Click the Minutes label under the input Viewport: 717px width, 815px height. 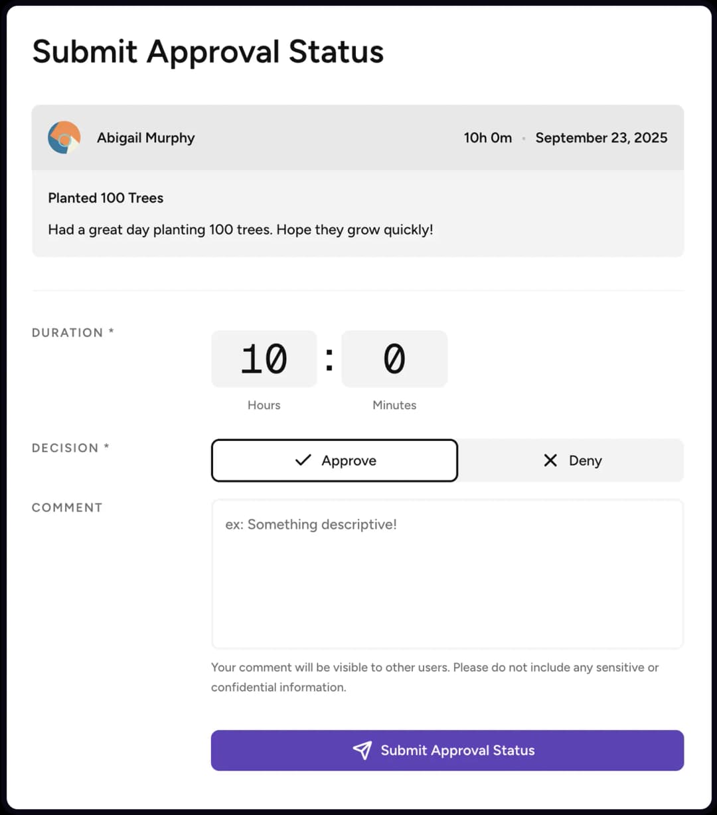tap(394, 405)
